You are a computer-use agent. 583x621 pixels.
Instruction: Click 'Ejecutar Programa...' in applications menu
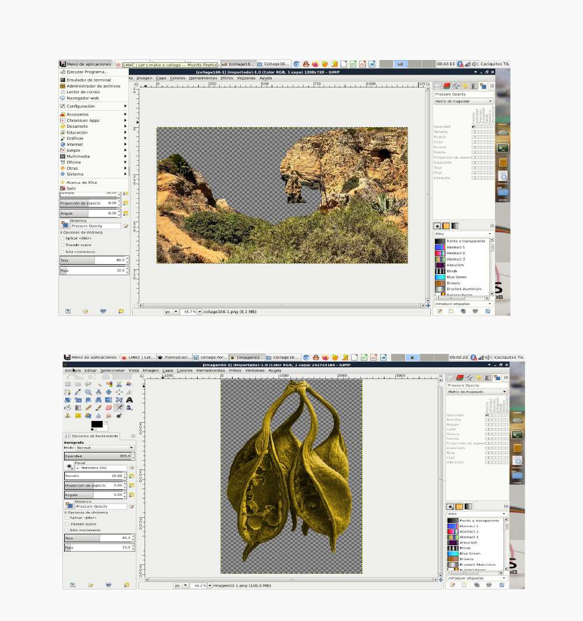[x=94, y=72]
